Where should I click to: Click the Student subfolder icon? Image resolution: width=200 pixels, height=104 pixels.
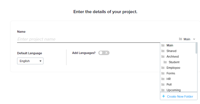pyautogui.click(x=165, y=62)
